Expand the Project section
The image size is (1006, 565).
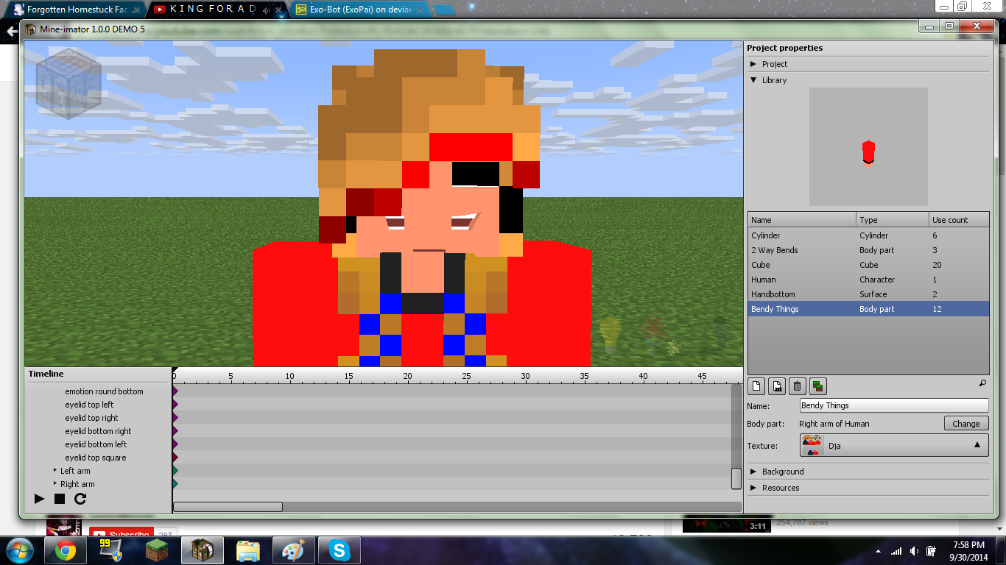tap(753, 64)
